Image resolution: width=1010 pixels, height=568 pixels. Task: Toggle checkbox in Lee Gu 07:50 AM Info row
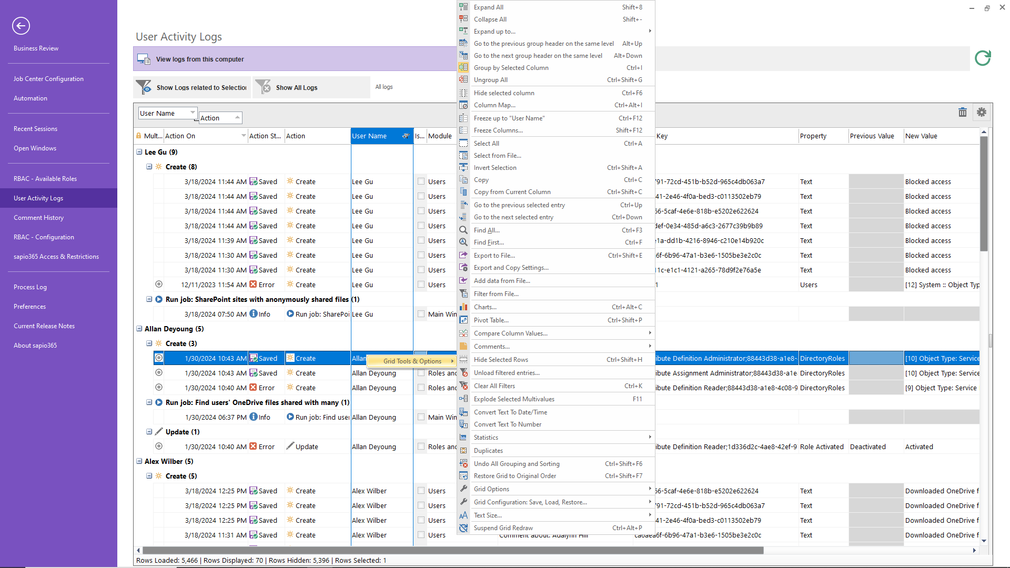click(x=421, y=314)
